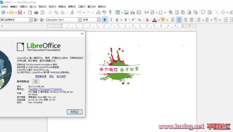Click Clear Direct Formatting icon
Viewport: 233px width, 132px height.
(x=147, y=20)
